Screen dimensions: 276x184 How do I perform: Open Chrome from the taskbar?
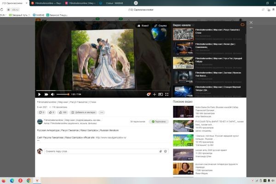tap(29, 181)
